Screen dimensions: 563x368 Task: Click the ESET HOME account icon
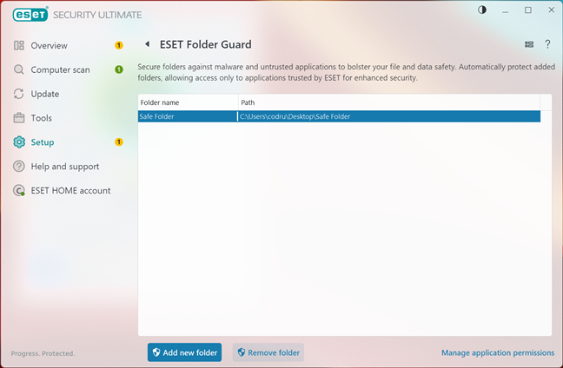[x=18, y=190]
